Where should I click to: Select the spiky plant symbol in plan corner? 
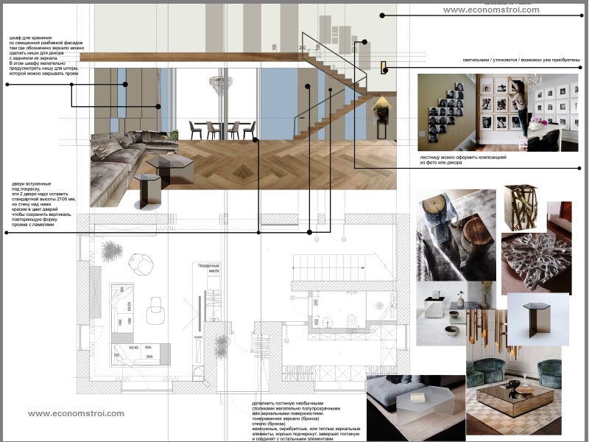[112, 251]
